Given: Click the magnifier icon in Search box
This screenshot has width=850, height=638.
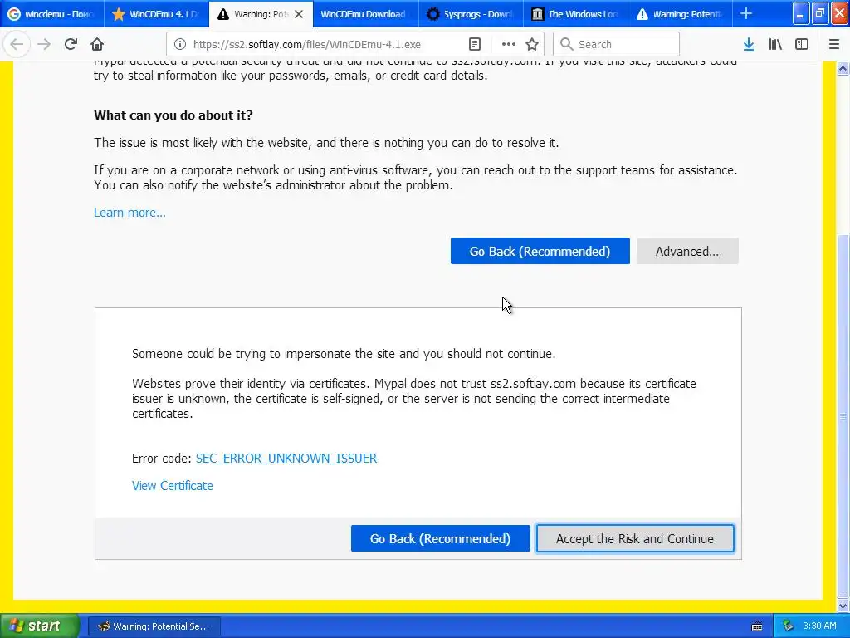Looking at the screenshot, I should (x=566, y=44).
